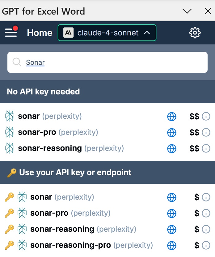
Task: Click info icon for no-key sonar model
Action: [206, 116]
